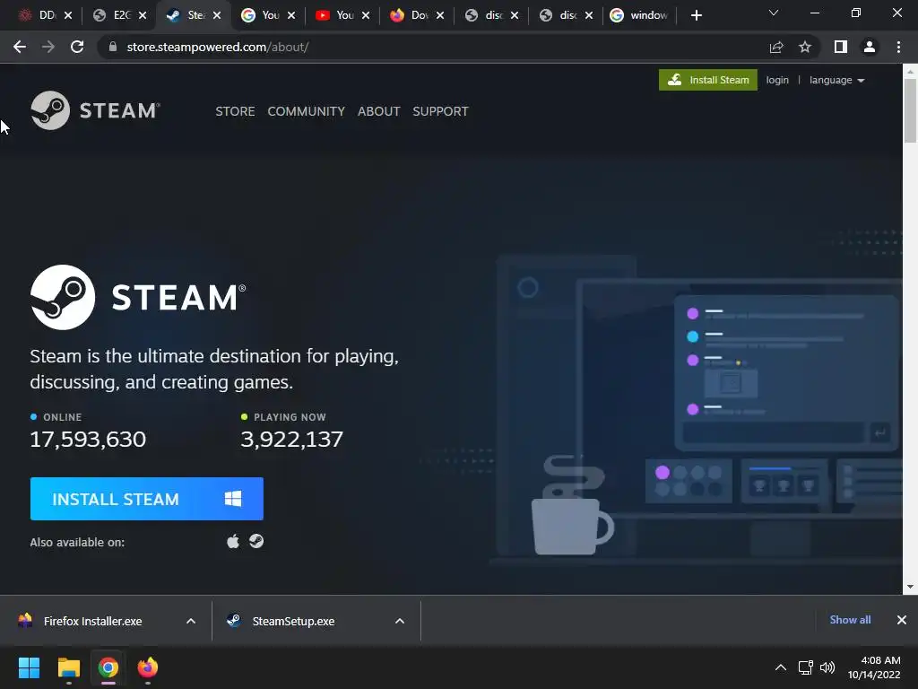The height and width of the screenshot is (689, 918).
Task: Open Firefox from the taskbar
Action: [148, 667]
